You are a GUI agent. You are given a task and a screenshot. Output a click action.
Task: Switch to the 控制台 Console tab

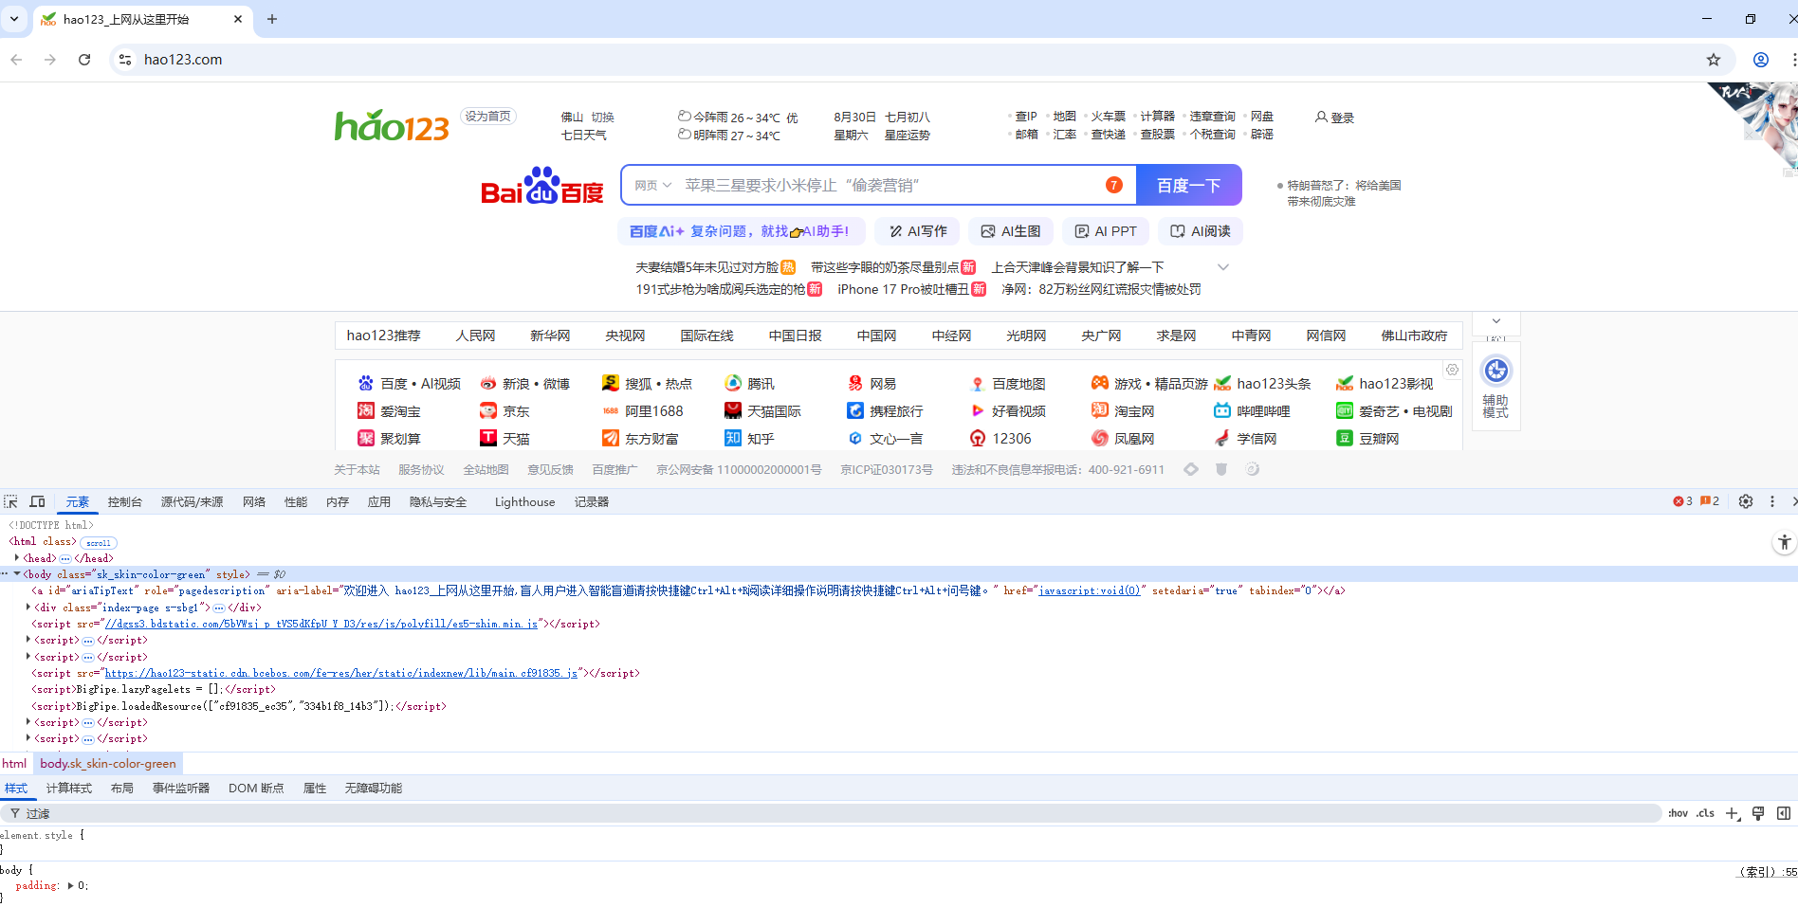(x=124, y=501)
